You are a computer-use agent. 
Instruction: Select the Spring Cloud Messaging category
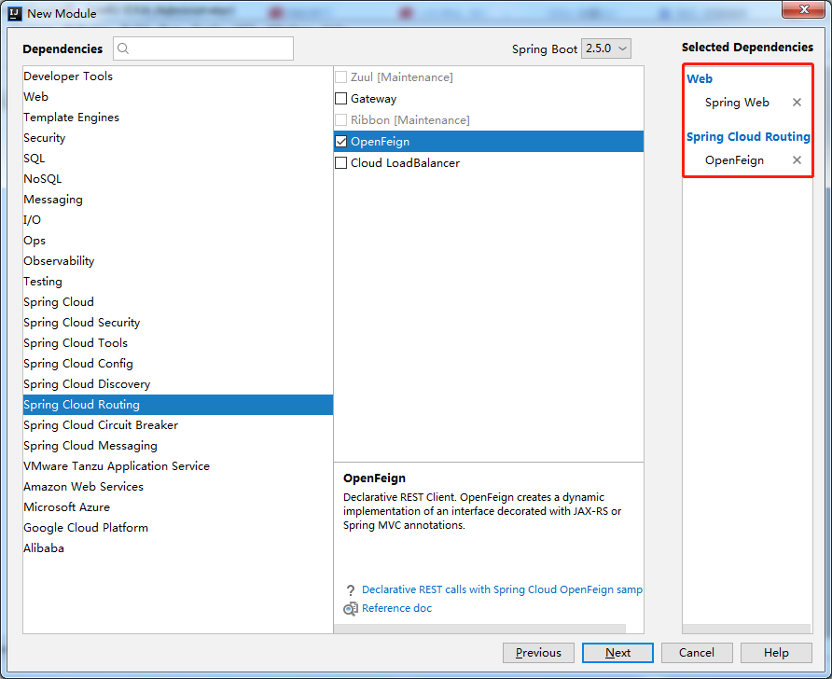tap(178, 446)
